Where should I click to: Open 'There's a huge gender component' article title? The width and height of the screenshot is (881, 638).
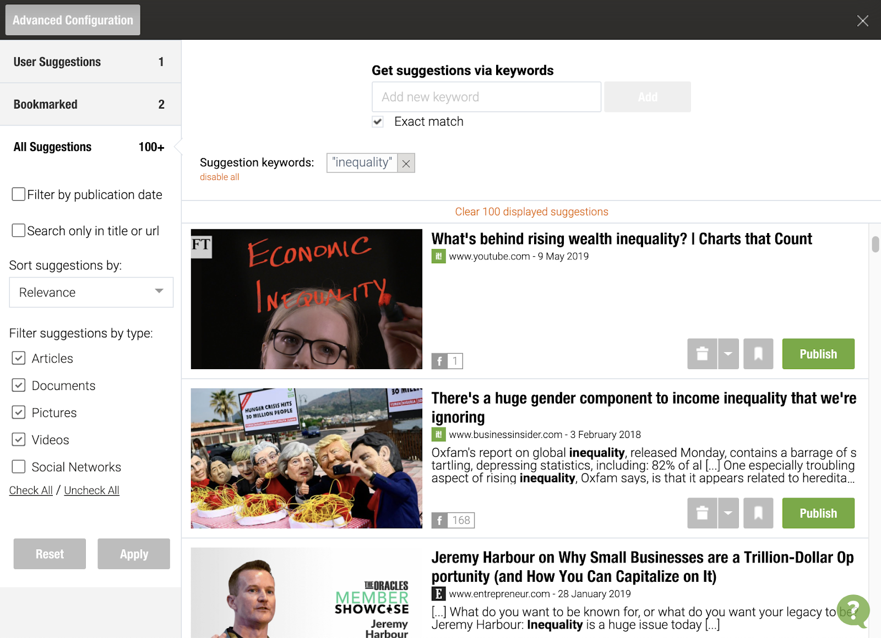[644, 407]
